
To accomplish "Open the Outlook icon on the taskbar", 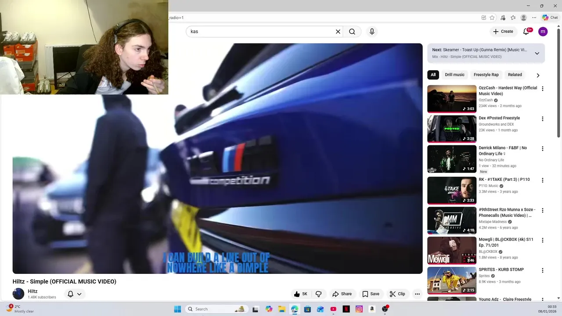I will tap(321, 309).
